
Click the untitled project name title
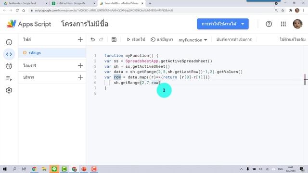[x=85, y=24]
